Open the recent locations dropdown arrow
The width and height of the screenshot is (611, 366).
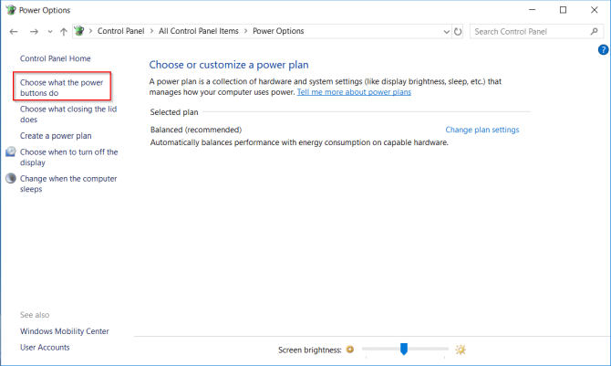pos(48,31)
